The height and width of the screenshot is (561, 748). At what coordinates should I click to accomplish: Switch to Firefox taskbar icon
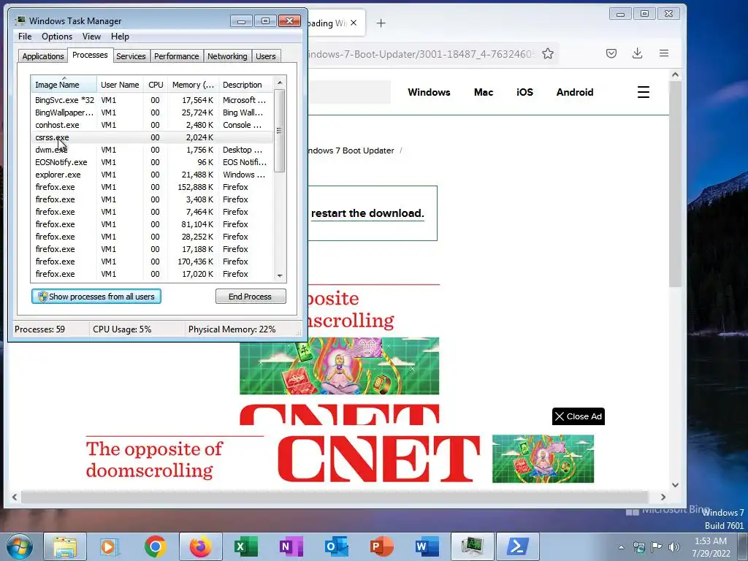pyautogui.click(x=201, y=546)
